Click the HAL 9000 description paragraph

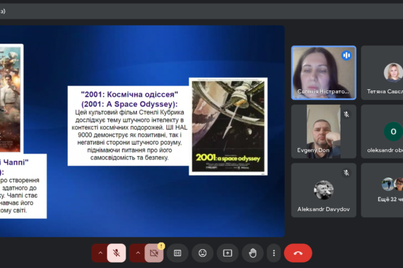130,135
